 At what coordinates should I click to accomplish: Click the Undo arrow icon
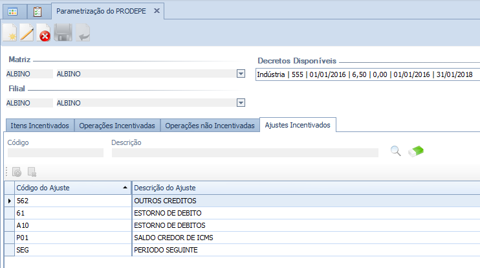click(83, 32)
